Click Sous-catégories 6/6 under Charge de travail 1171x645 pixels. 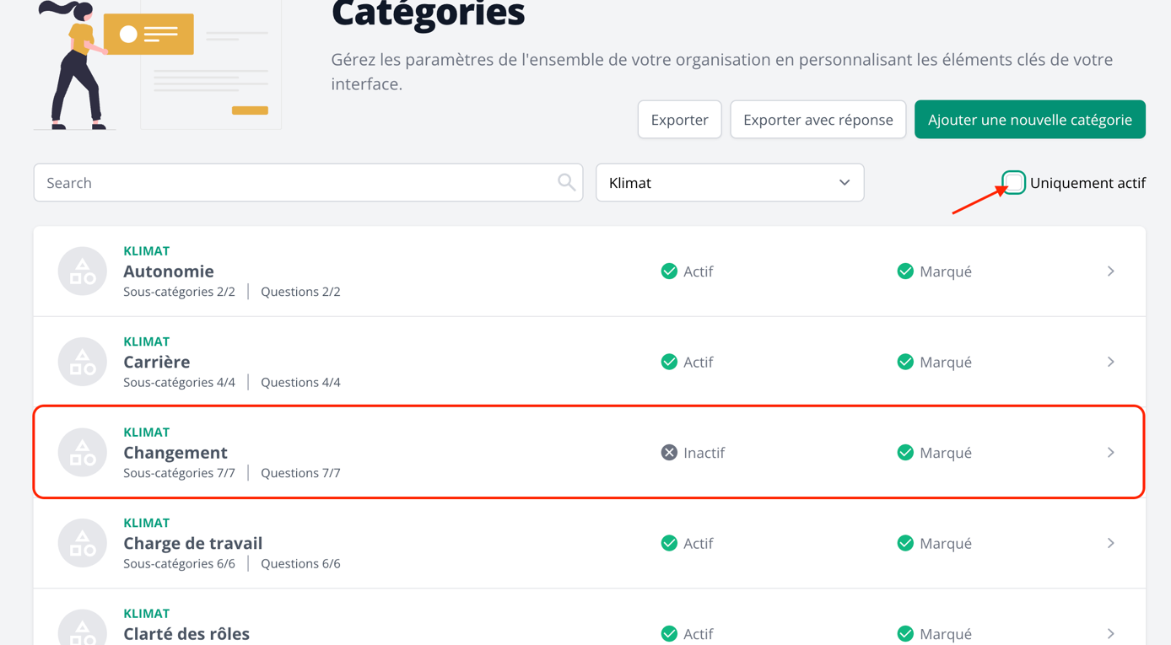click(x=179, y=563)
